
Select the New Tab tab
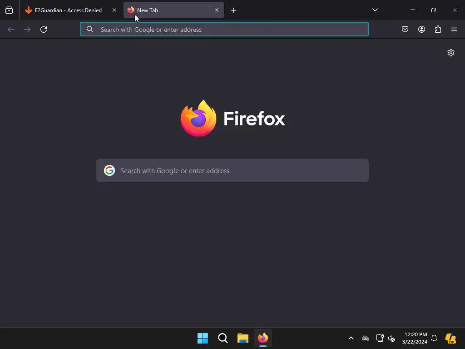173,10
